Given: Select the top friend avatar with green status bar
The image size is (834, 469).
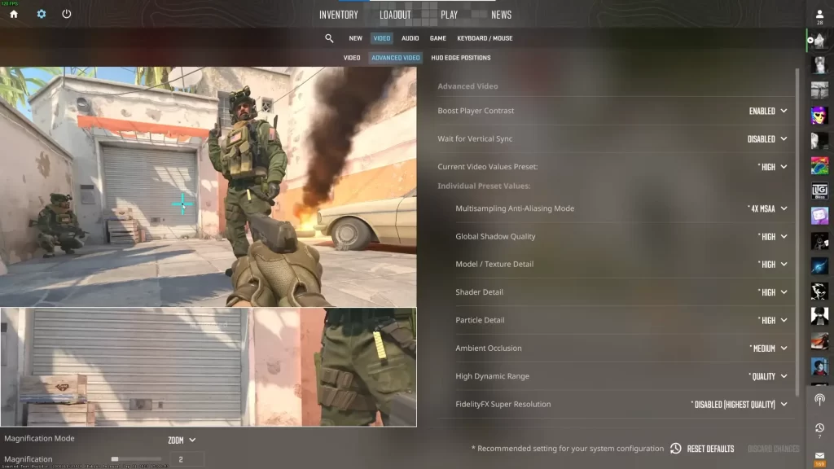Looking at the screenshot, I should (819, 41).
